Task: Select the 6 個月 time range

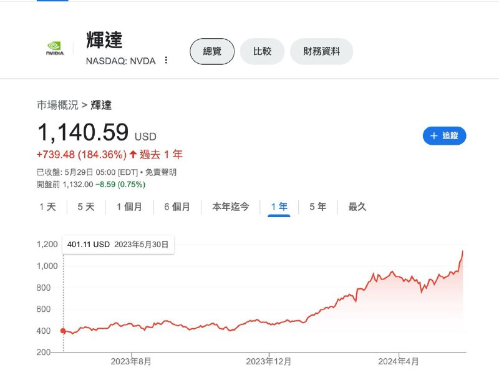Action: [177, 207]
